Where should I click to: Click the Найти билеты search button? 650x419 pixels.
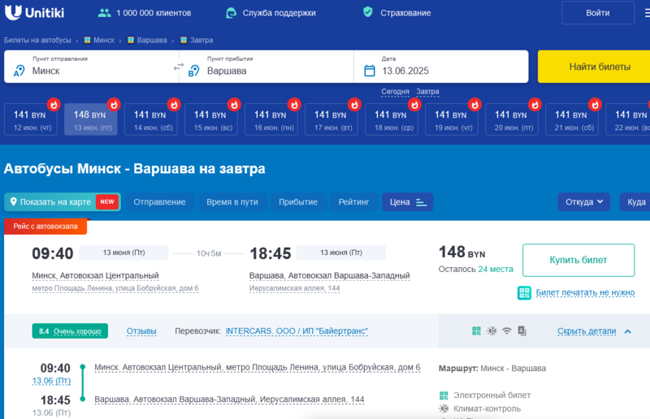pos(593,67)
